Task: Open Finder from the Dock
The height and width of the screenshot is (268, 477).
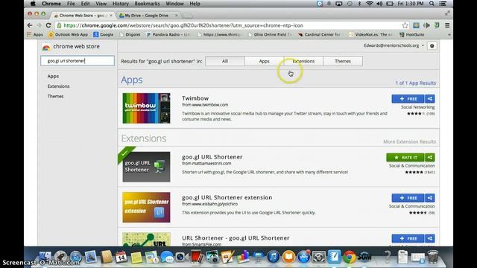Action: tap(45, 257)
